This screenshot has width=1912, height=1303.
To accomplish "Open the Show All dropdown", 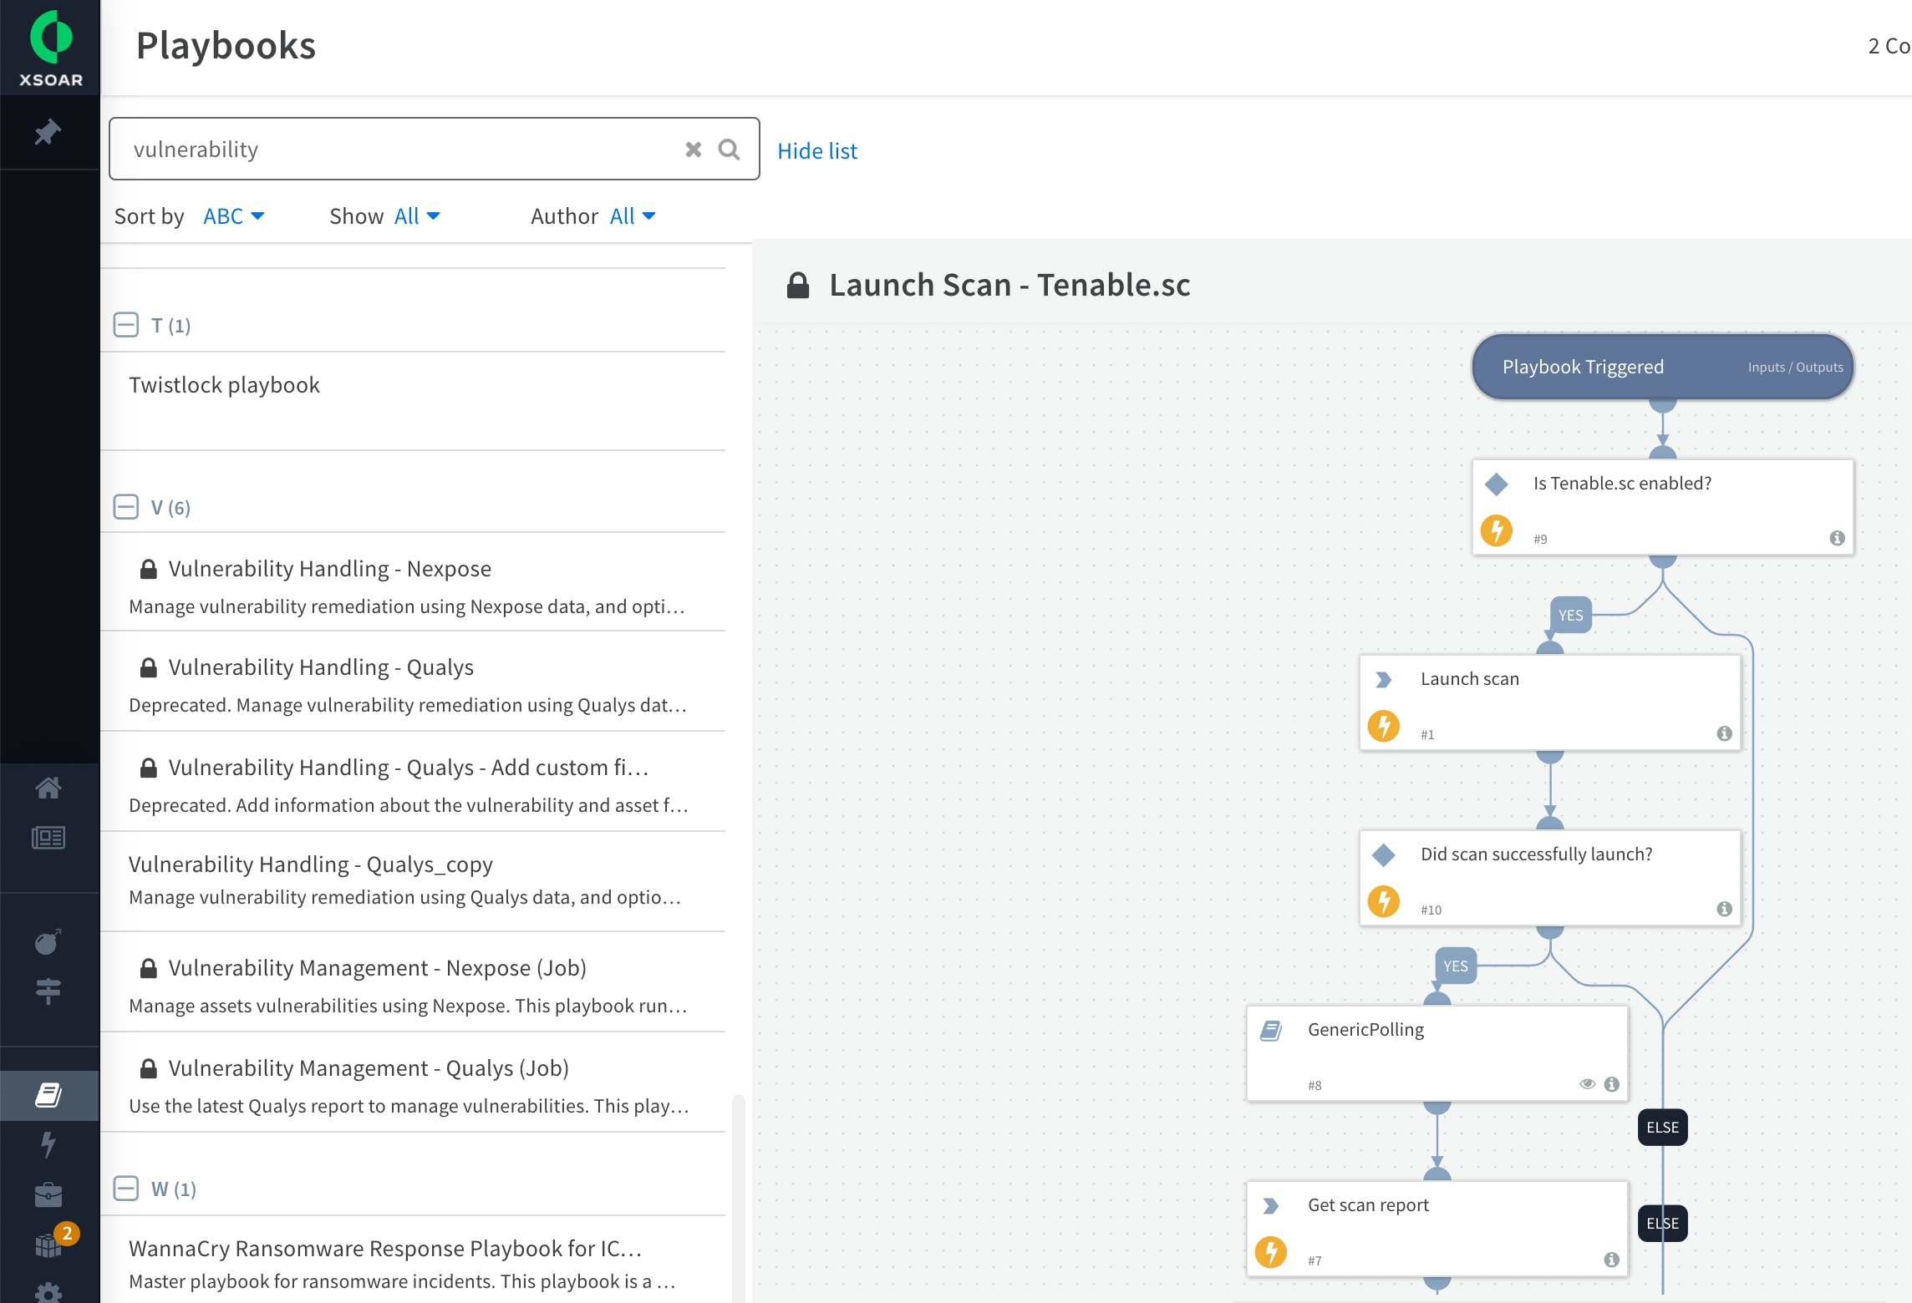I will pos(417,216).
